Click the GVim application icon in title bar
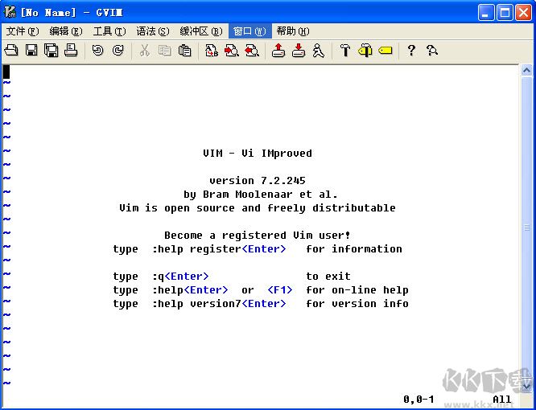The width and height of the screenshot is (536, 410). point(10,12)
